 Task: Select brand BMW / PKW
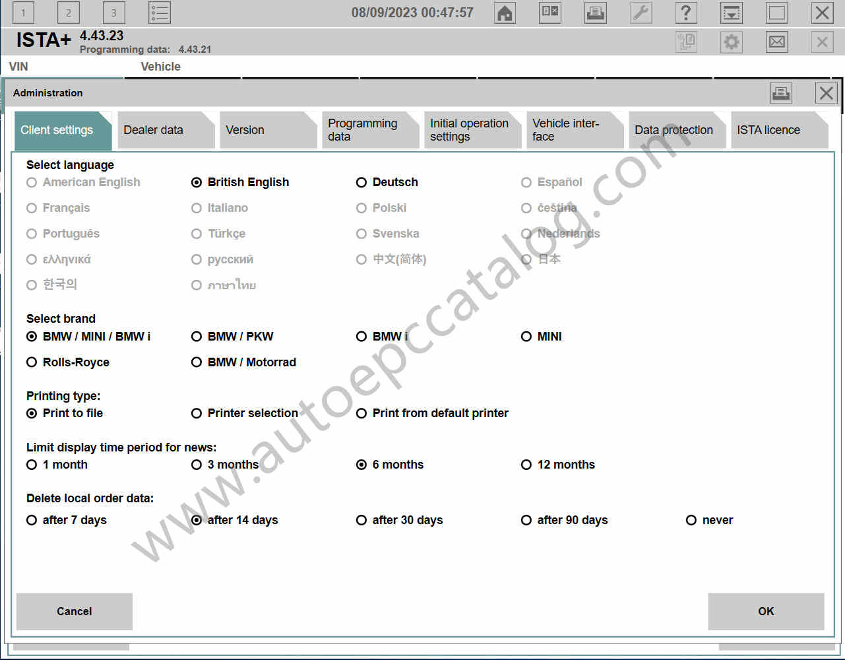(232, 337)
